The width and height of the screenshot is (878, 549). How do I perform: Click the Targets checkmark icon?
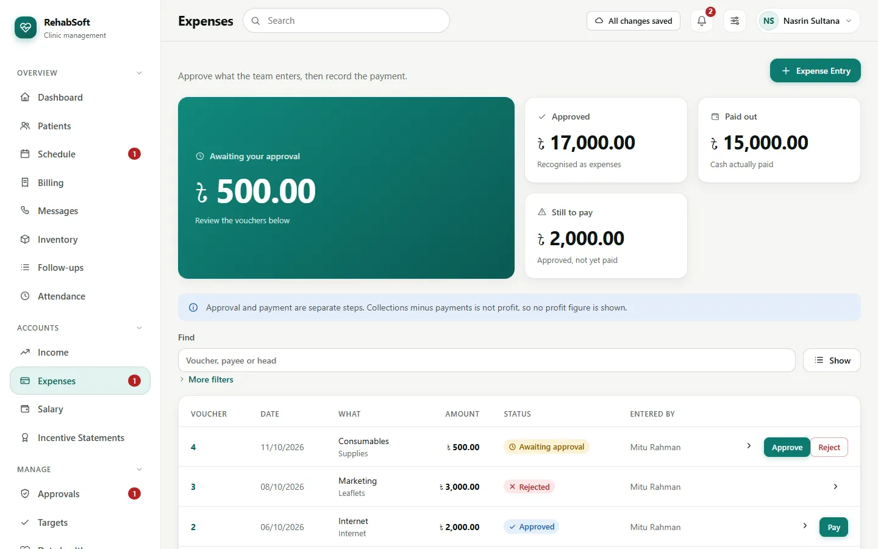[25, 522]
